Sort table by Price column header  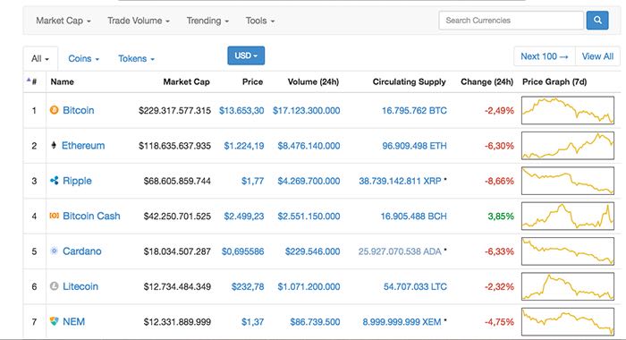pyautogui.click(x=252, y=81)
